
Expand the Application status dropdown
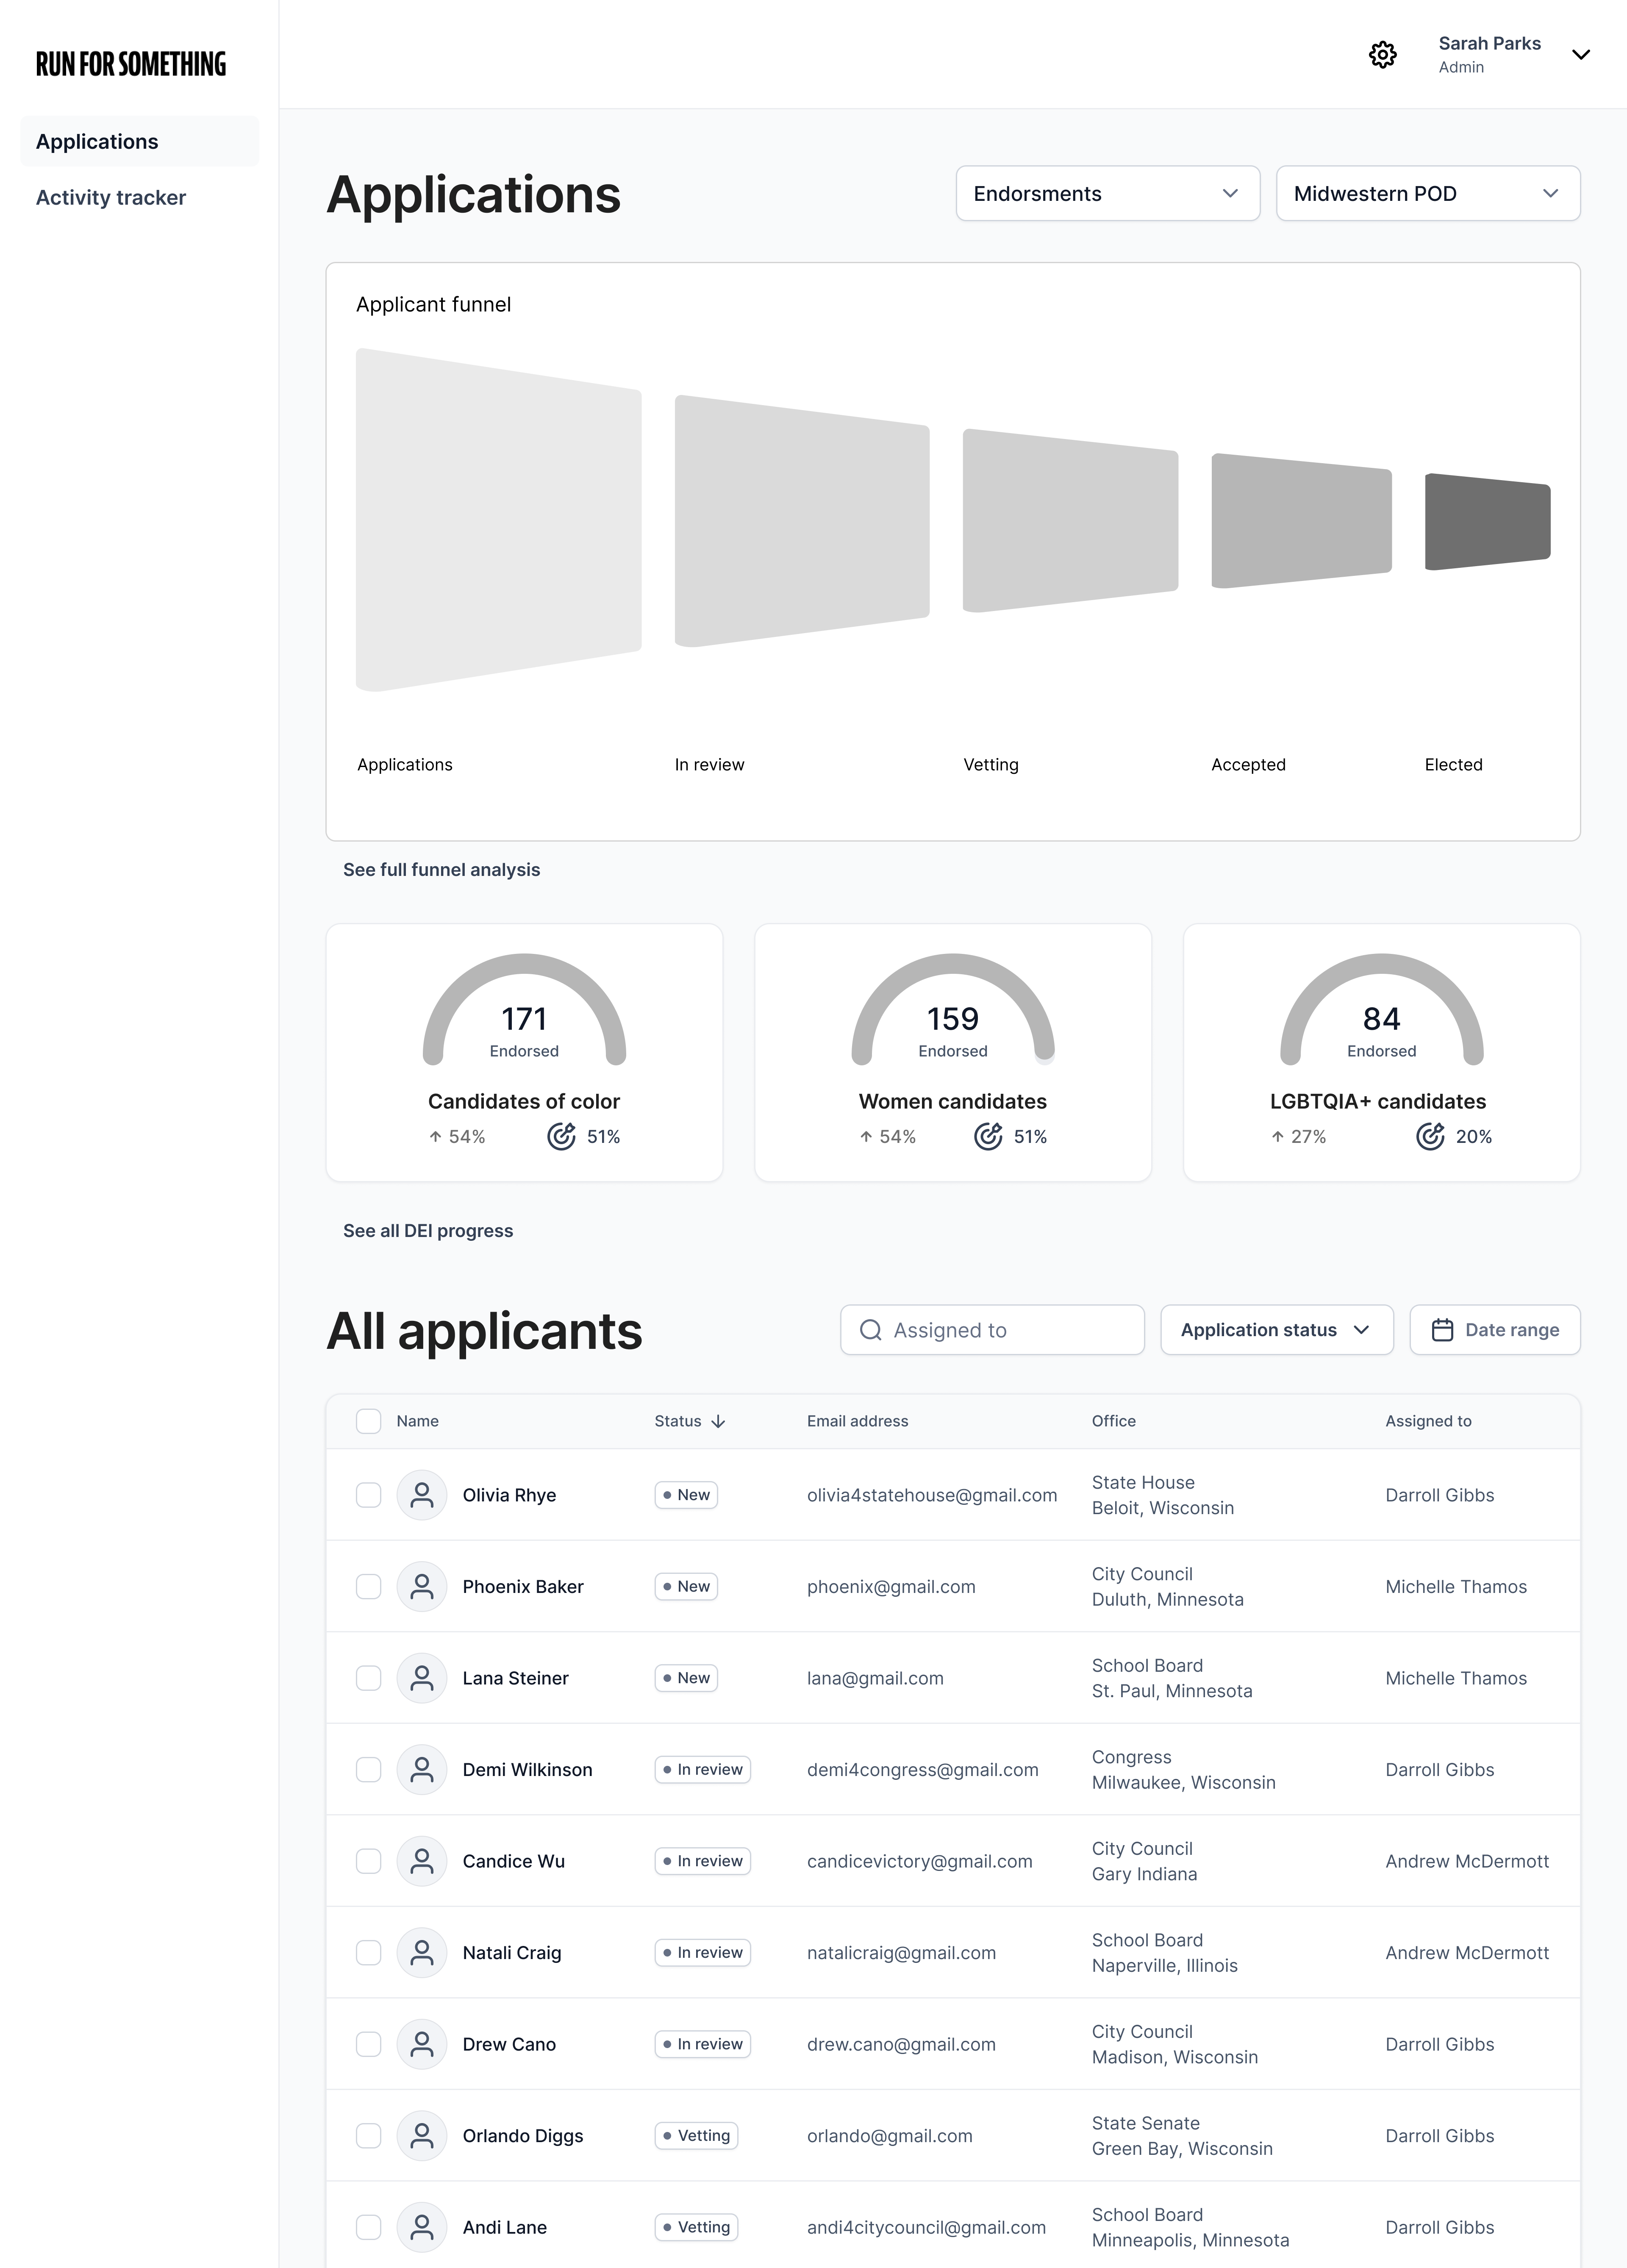[x=1277, y=1330]
